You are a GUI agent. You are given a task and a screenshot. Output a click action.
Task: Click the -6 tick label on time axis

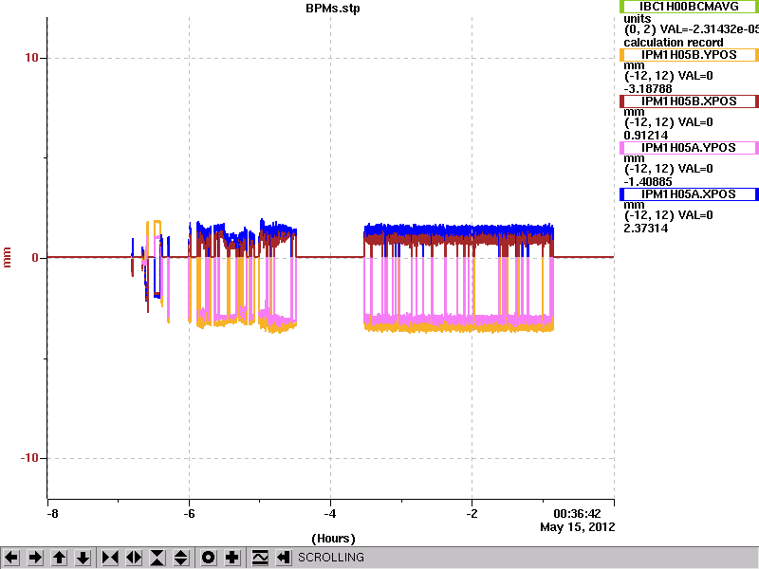click(189, 514)
